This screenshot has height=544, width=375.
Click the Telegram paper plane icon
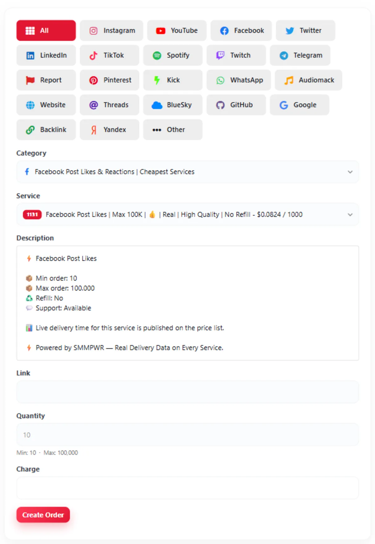[x=284, y=55]
